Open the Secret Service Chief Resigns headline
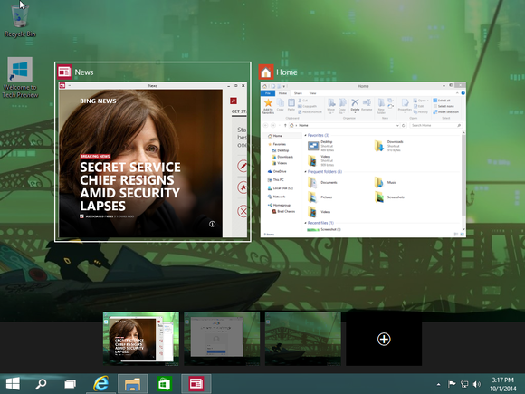Screen dimensions: 525x394 tap(130, 187)
